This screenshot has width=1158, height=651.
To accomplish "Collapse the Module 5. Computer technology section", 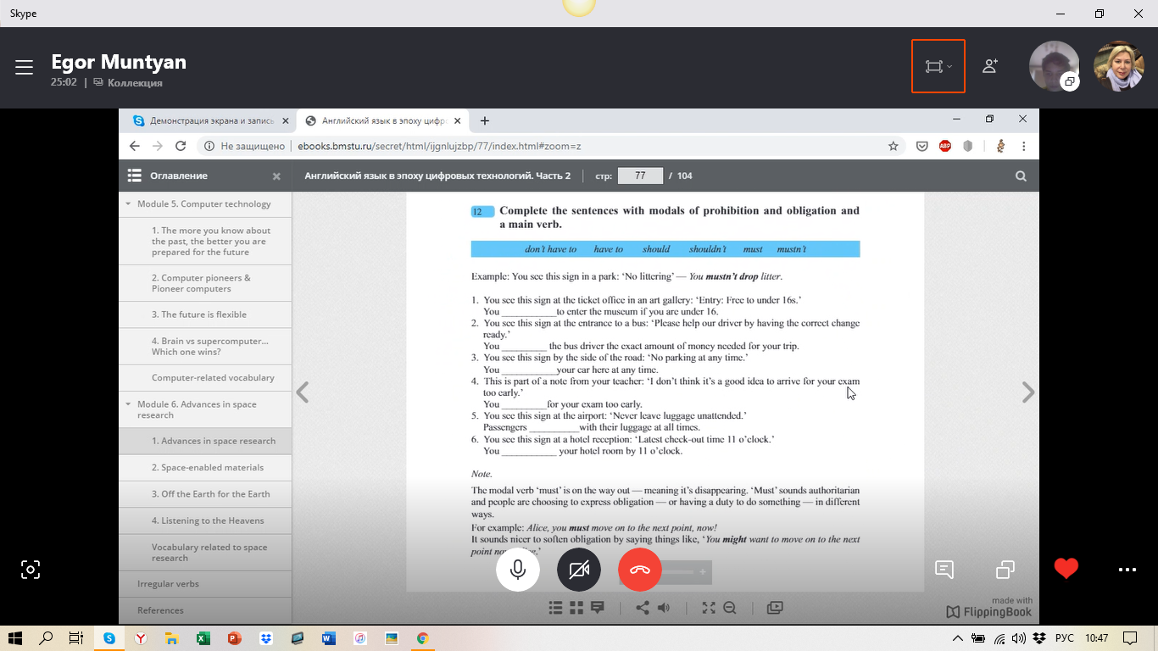I will pos(129,204).
